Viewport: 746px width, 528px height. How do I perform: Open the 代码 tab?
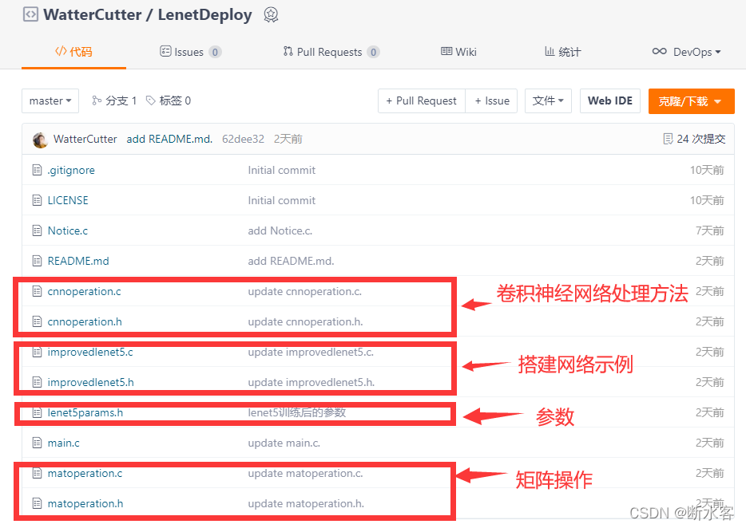pos(73,52)
